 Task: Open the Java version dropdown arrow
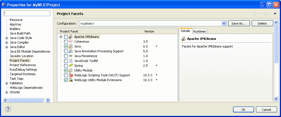tap(156, 46)
